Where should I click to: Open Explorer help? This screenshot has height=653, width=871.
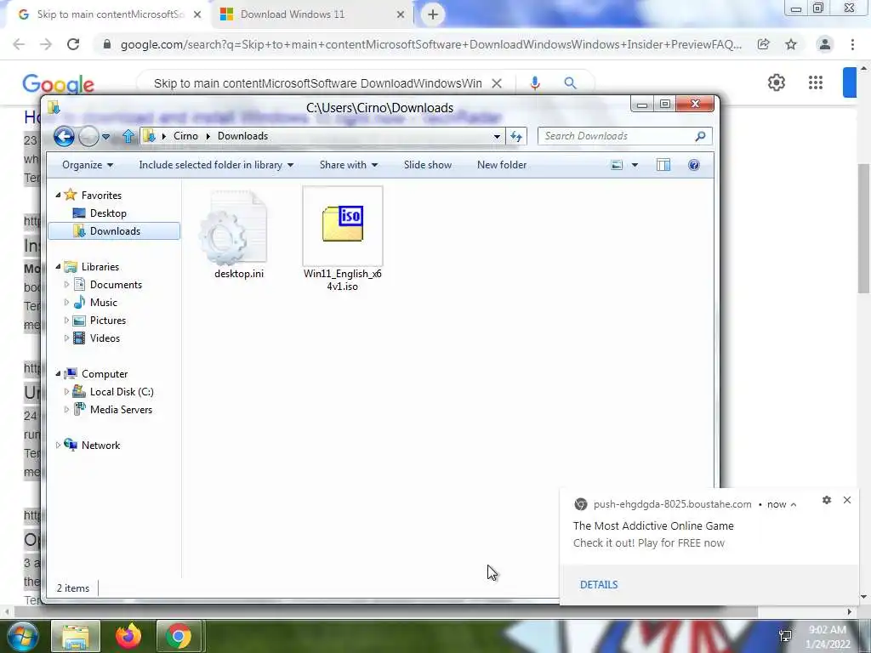(694, 165)
